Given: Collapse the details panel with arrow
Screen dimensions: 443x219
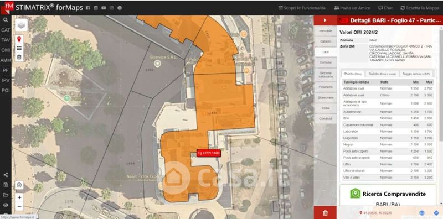Looking at the screenshot, I should click(x=325, y=20).
